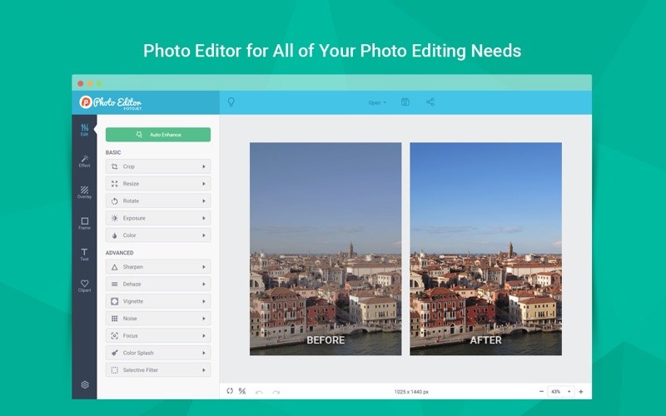Switch to the Overlay tab
The height and width of the screenshot is (416, 666).
pyautogui.click(x=84, y=192)
